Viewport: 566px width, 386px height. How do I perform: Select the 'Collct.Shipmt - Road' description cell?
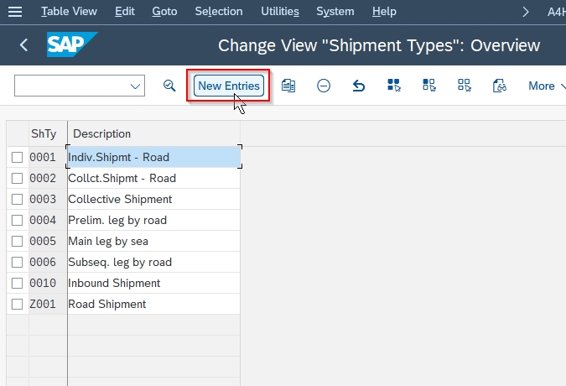coord(153,178)
